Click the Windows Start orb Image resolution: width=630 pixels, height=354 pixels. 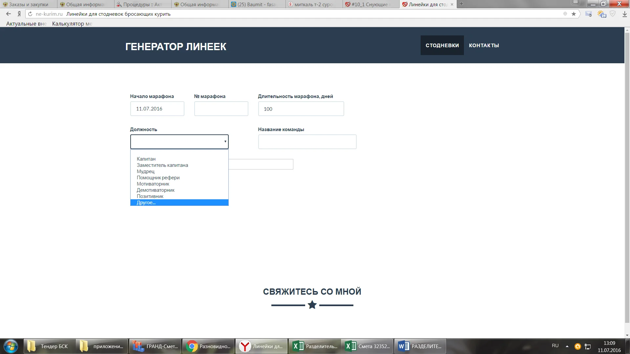10,346
